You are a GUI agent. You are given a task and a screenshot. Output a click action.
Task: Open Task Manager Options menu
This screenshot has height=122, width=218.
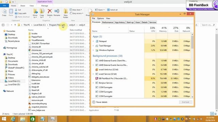pyautogui.click(x=100, y=18)
